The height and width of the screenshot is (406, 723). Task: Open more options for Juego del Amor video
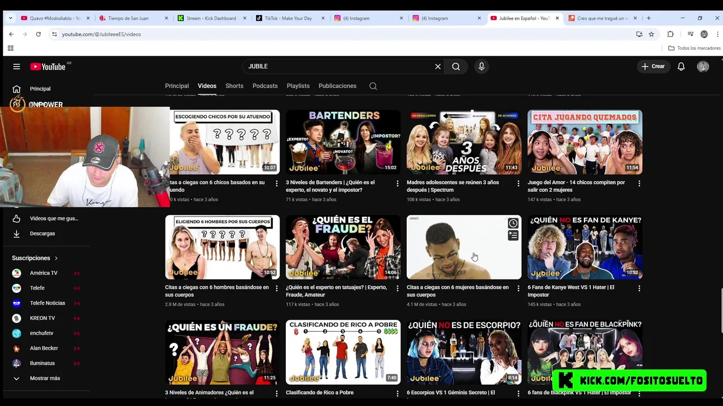point(639,183)
